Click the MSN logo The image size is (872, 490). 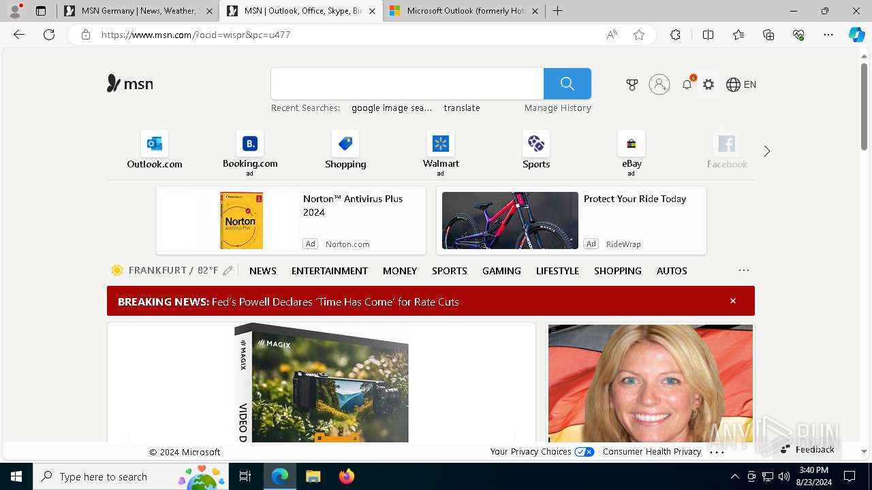pos(130,84)
